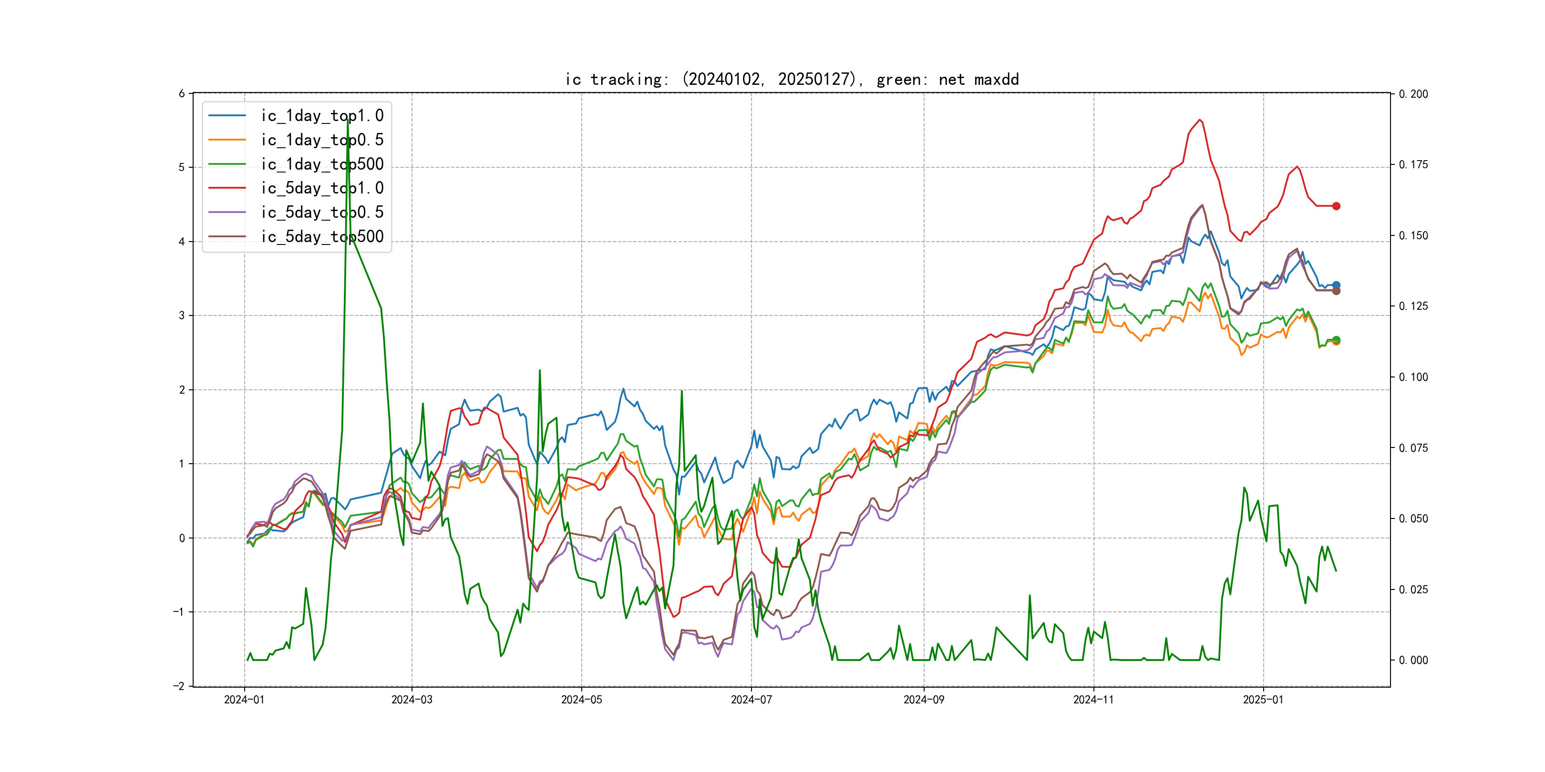Click the right y-axis tick label 0.100
Viewport: 1545px width, 772px height.
pos(1413,377)
